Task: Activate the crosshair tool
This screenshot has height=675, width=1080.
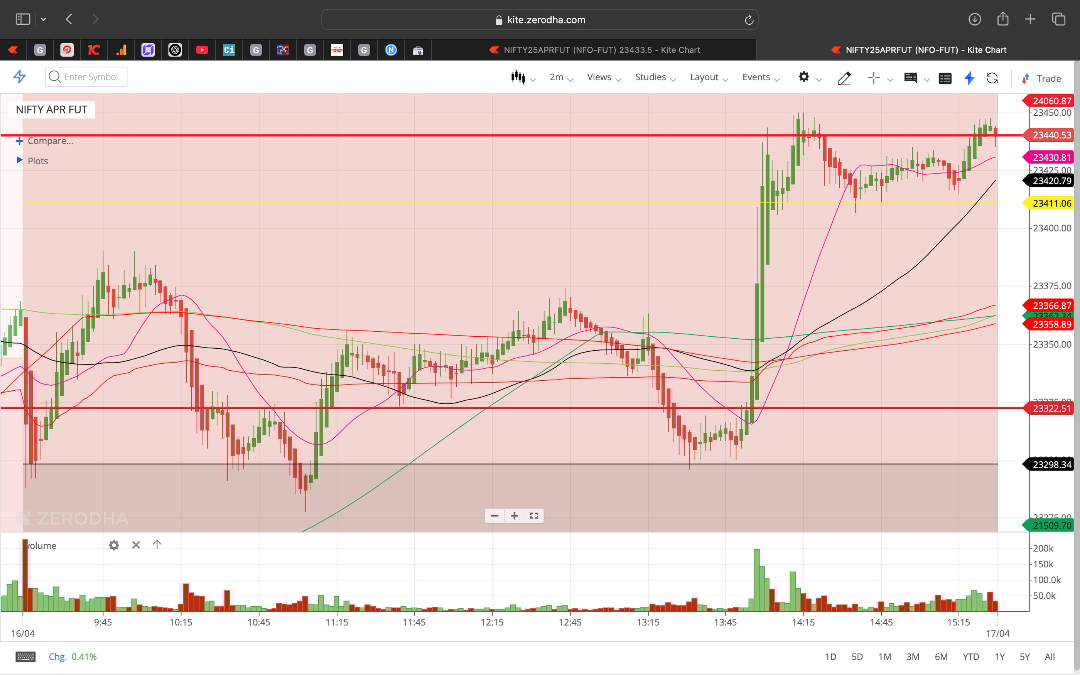Action: [x=873, y=78]
